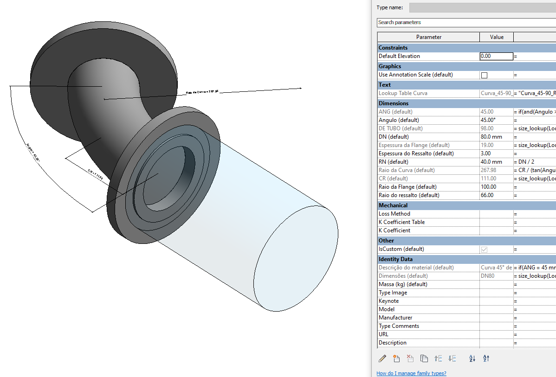Toggle the Use Annotation Scale checkbox

484,75
